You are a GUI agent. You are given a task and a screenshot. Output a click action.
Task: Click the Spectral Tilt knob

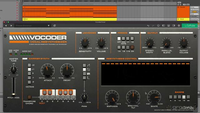click(x=133, y=97)
